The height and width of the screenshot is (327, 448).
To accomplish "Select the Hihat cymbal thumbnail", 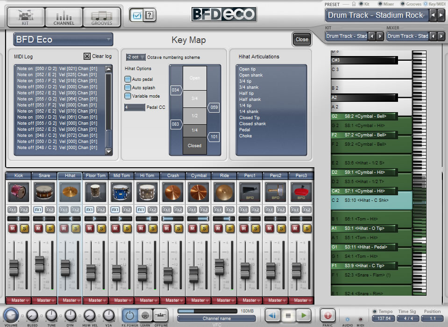I will [x=70, y=192].
